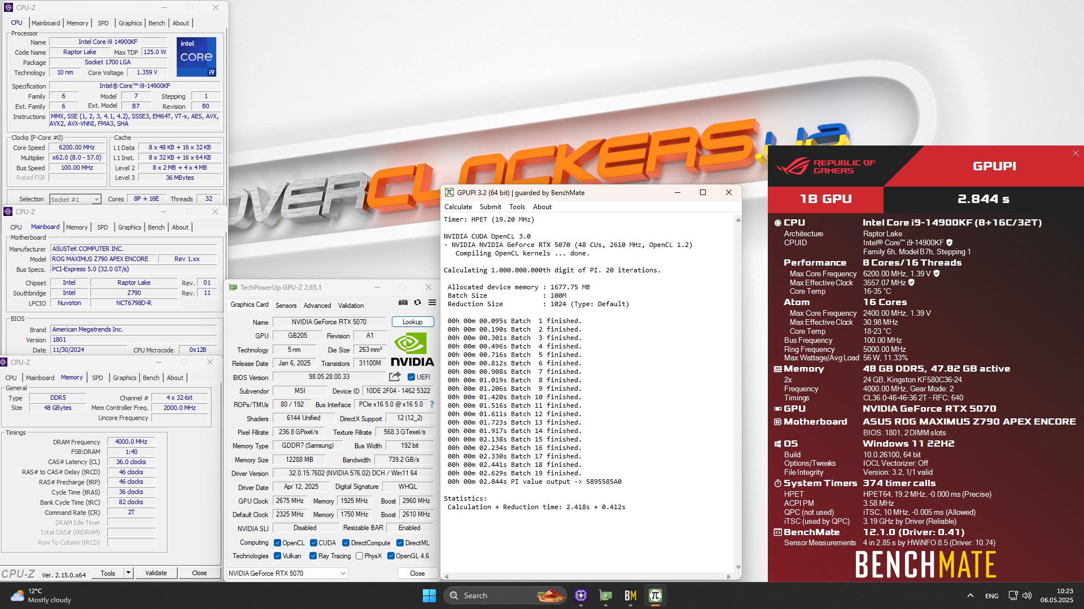Toggle Ray Tracing checkbox

(313, 556)
